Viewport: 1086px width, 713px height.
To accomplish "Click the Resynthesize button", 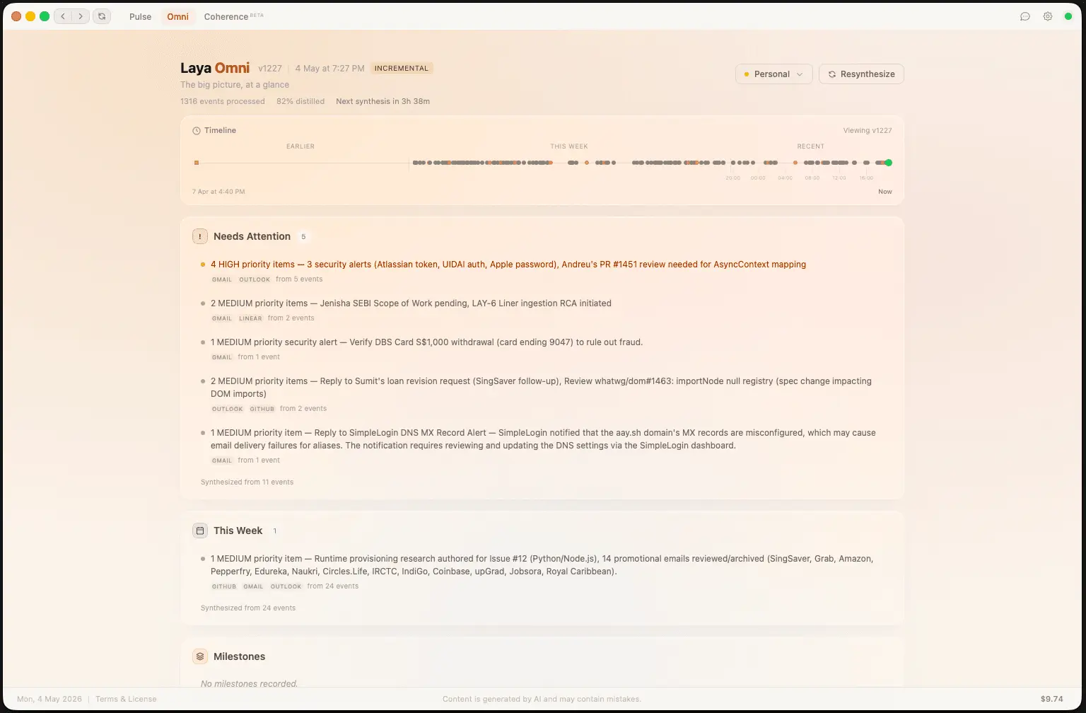I will 861,74.
